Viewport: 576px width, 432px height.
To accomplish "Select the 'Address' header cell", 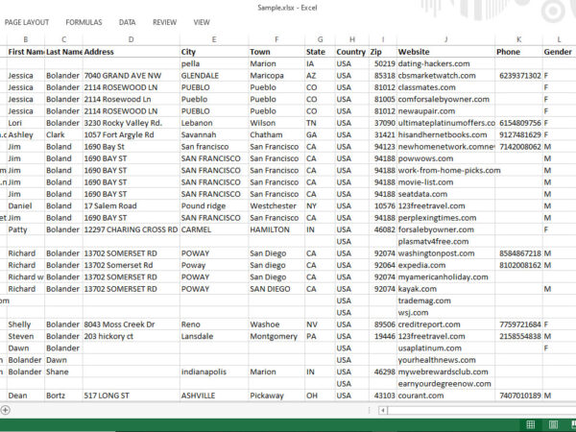I will 132,52.
